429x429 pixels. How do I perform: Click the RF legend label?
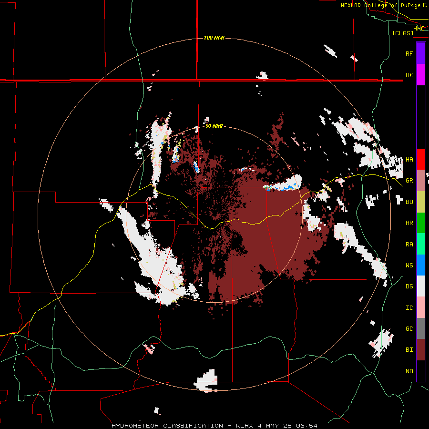[x=409, y=53]
